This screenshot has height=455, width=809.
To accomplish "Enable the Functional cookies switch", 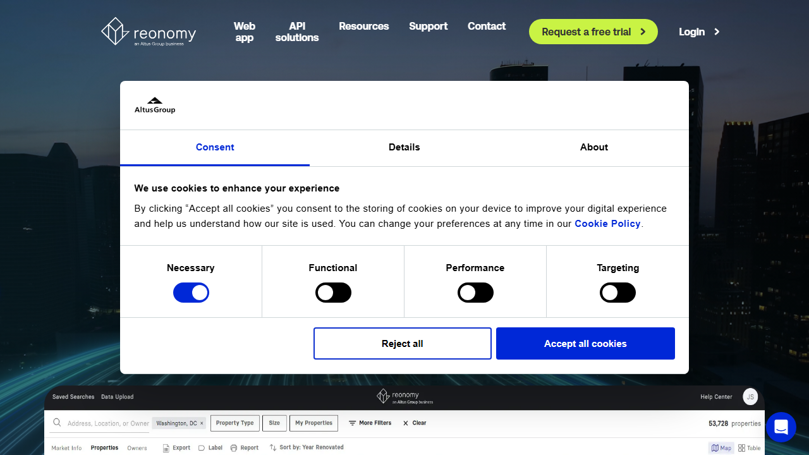I will click(333, 293).
